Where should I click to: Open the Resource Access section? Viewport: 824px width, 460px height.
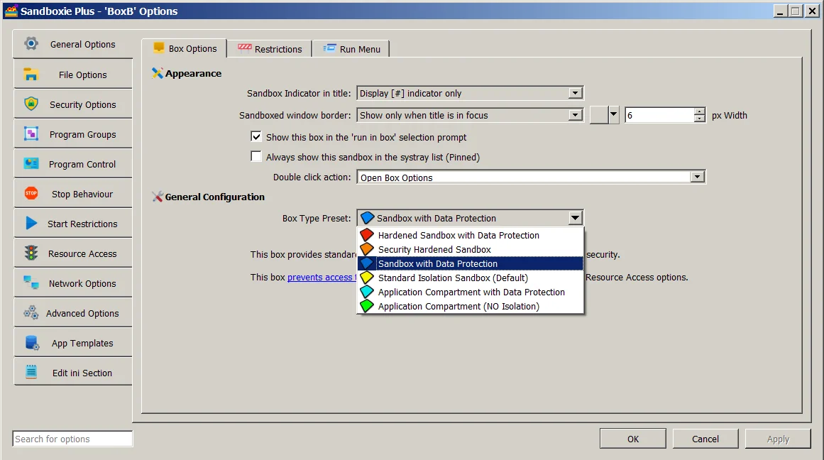click(73, 253)
